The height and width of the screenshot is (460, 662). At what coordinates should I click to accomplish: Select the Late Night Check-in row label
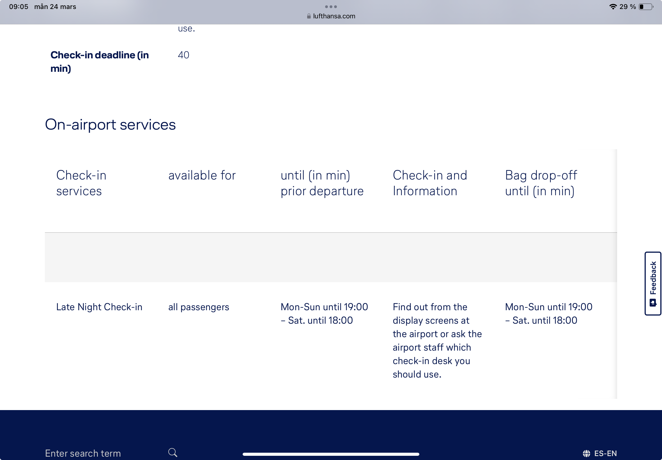coord(99,307)
